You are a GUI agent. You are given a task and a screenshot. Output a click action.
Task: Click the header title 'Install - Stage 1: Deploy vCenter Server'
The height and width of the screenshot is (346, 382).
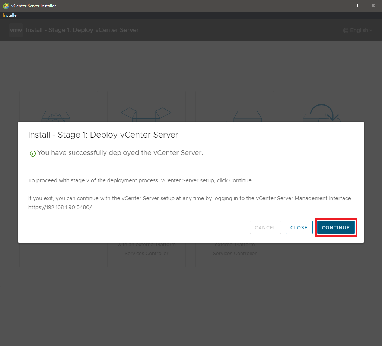pyautogui.click(x=82, y=30)
